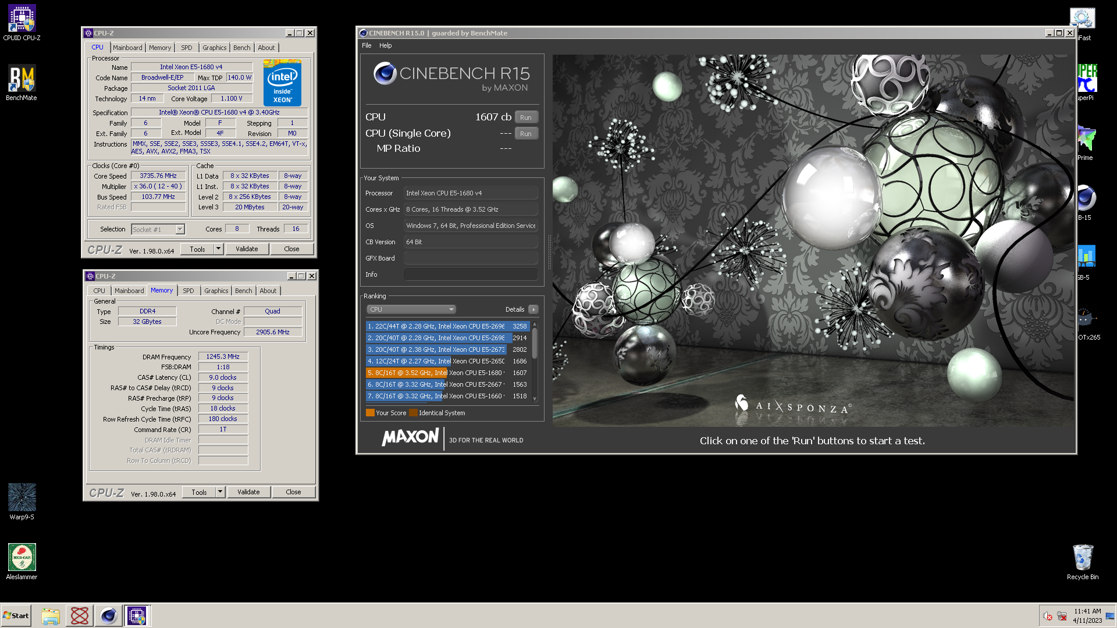Image resolution: width=1117 pixels, height=628 pixels.
Task: Click the Windows Start button
Action: (x=16, y=616)
